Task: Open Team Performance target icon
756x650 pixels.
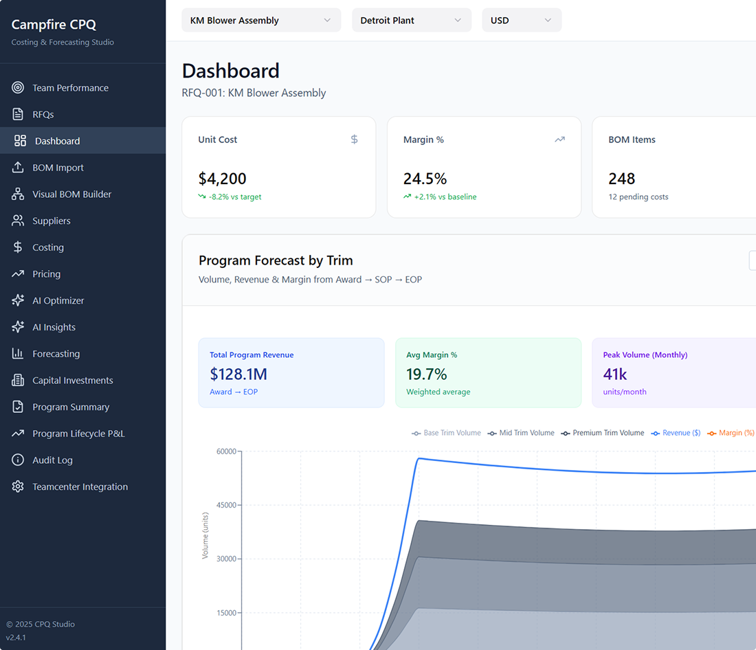Action: 18,88
